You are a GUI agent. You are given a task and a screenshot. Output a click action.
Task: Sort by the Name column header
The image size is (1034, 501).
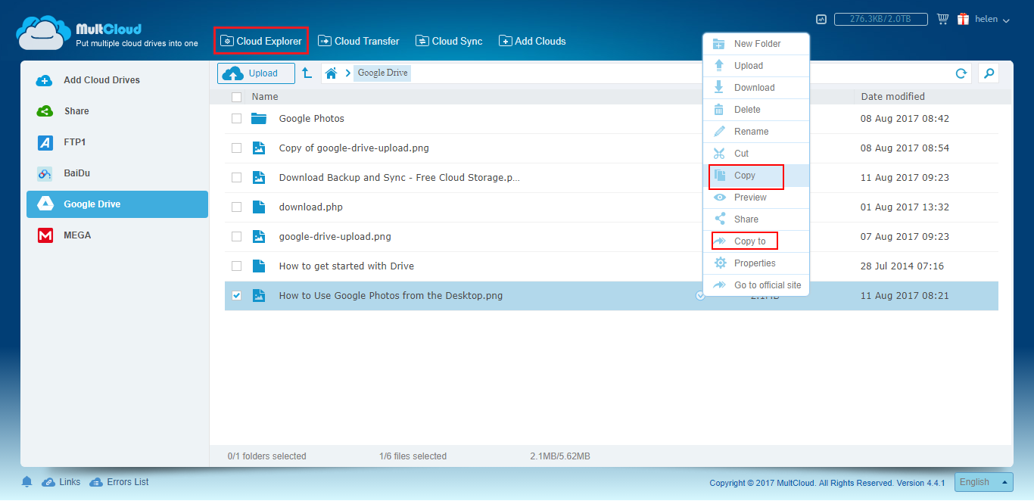[x=265, y=97]
